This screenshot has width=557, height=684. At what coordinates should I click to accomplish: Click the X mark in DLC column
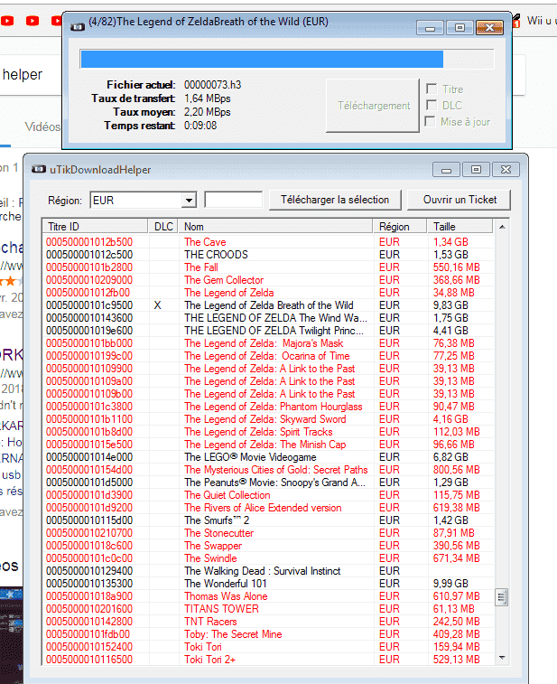(x=157, y=305)
